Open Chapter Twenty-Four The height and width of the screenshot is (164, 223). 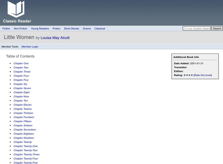click(26, 159)
